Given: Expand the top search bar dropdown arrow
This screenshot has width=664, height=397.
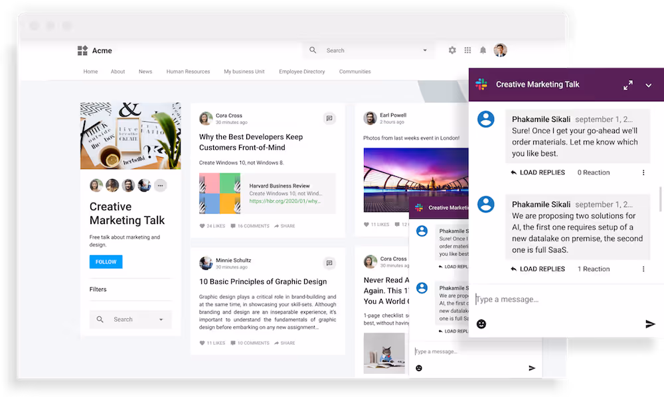Looking at the screenshot, I should point(425,50).
